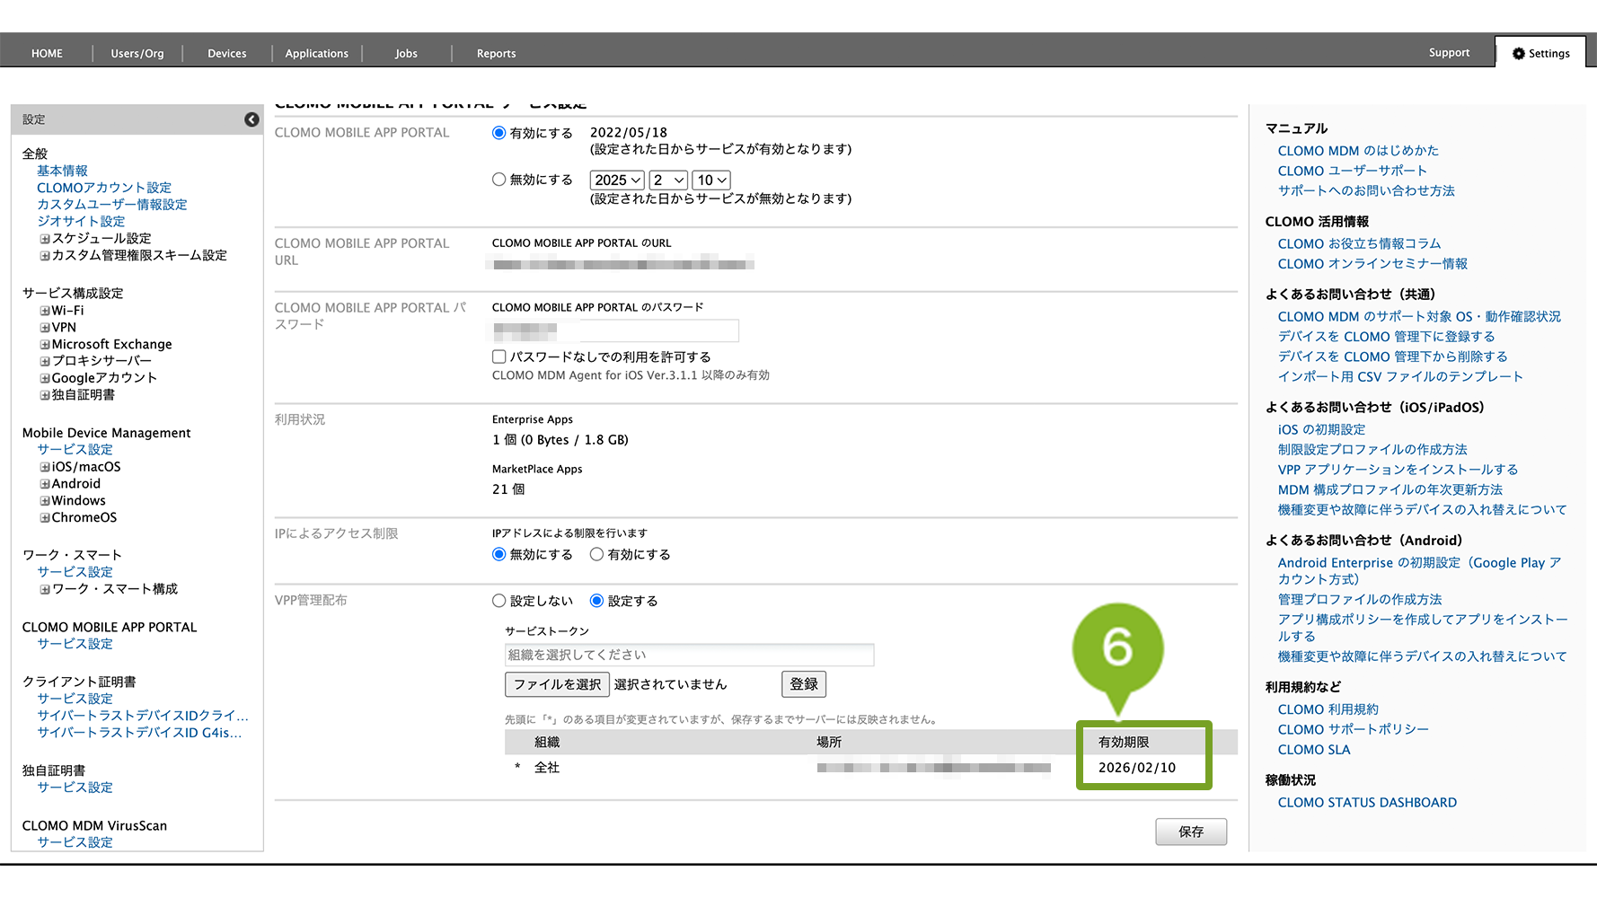Expand ワーク・スマート構成 plus icon

[x=45, y=589]
